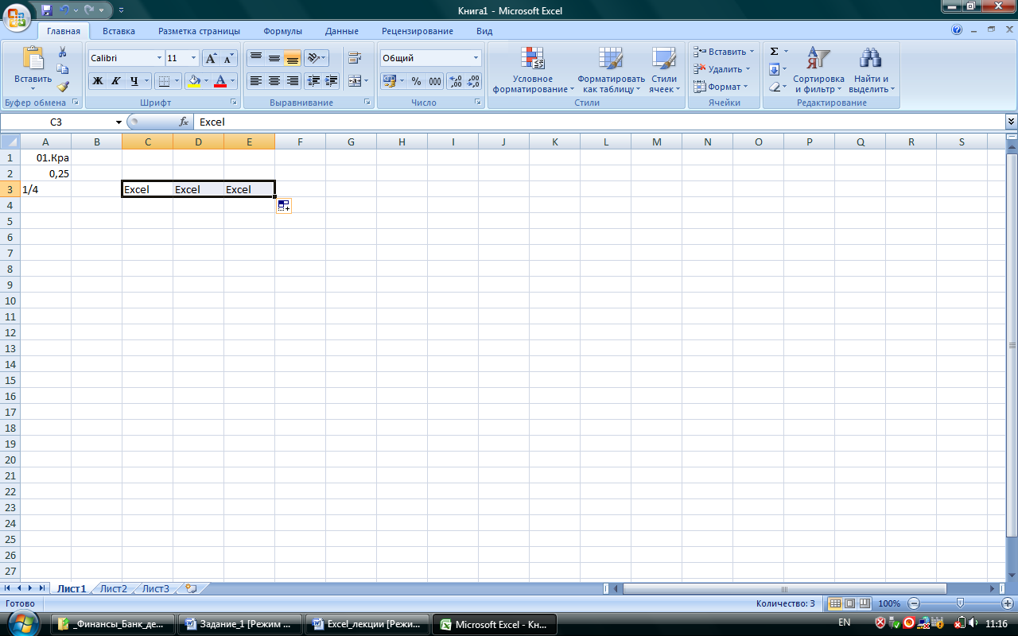Align text to top of cell
The height and width of the screenshot is (636, 1018).
(x=256, y=58)
